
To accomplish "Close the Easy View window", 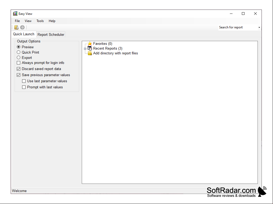I will pos(255,14).
